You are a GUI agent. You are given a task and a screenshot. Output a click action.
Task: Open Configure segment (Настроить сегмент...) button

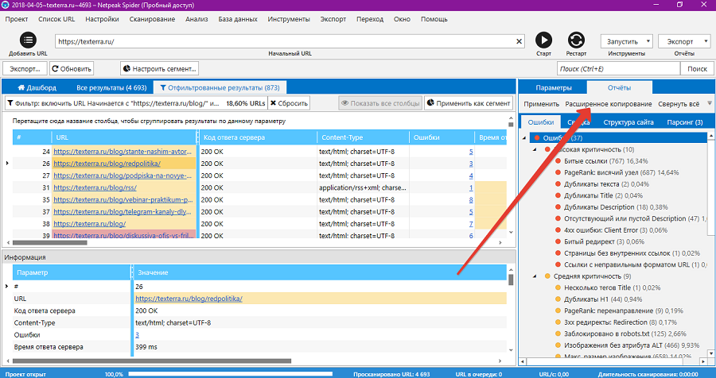[159, 69]
